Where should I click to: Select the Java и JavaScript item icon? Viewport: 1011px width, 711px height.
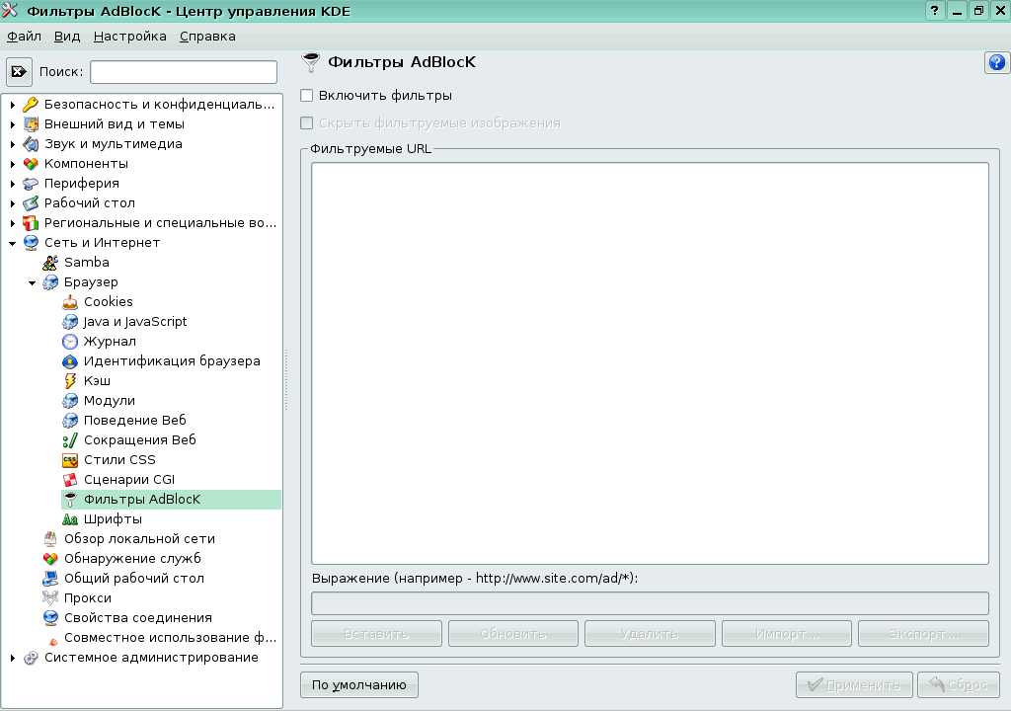tap(69, 321)
